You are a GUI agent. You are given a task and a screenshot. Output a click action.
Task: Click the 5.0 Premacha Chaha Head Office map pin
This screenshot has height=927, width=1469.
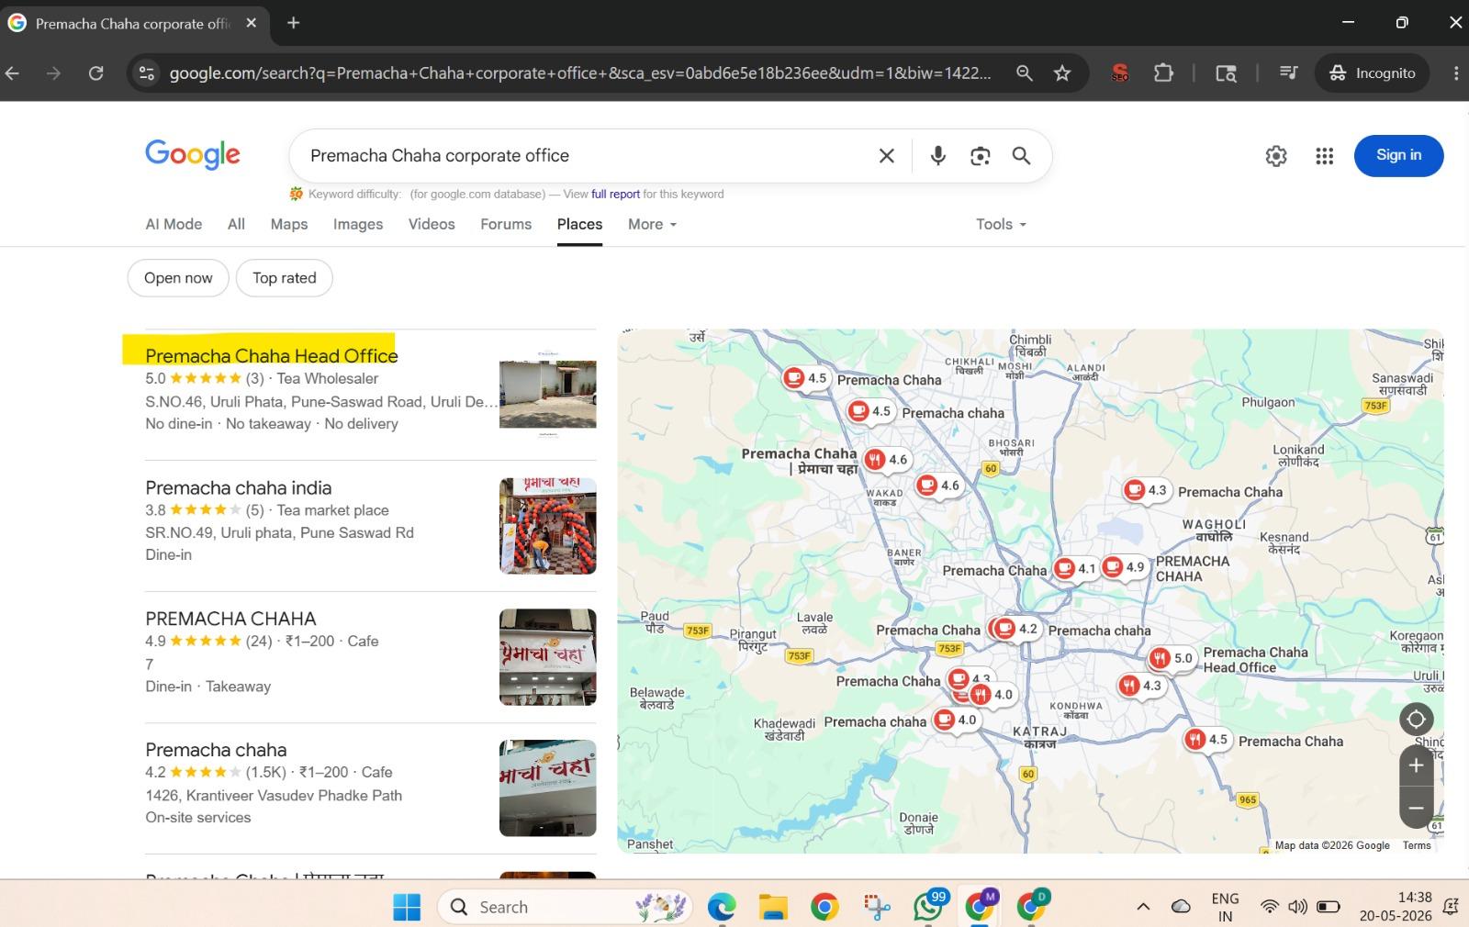[1172, 658]
